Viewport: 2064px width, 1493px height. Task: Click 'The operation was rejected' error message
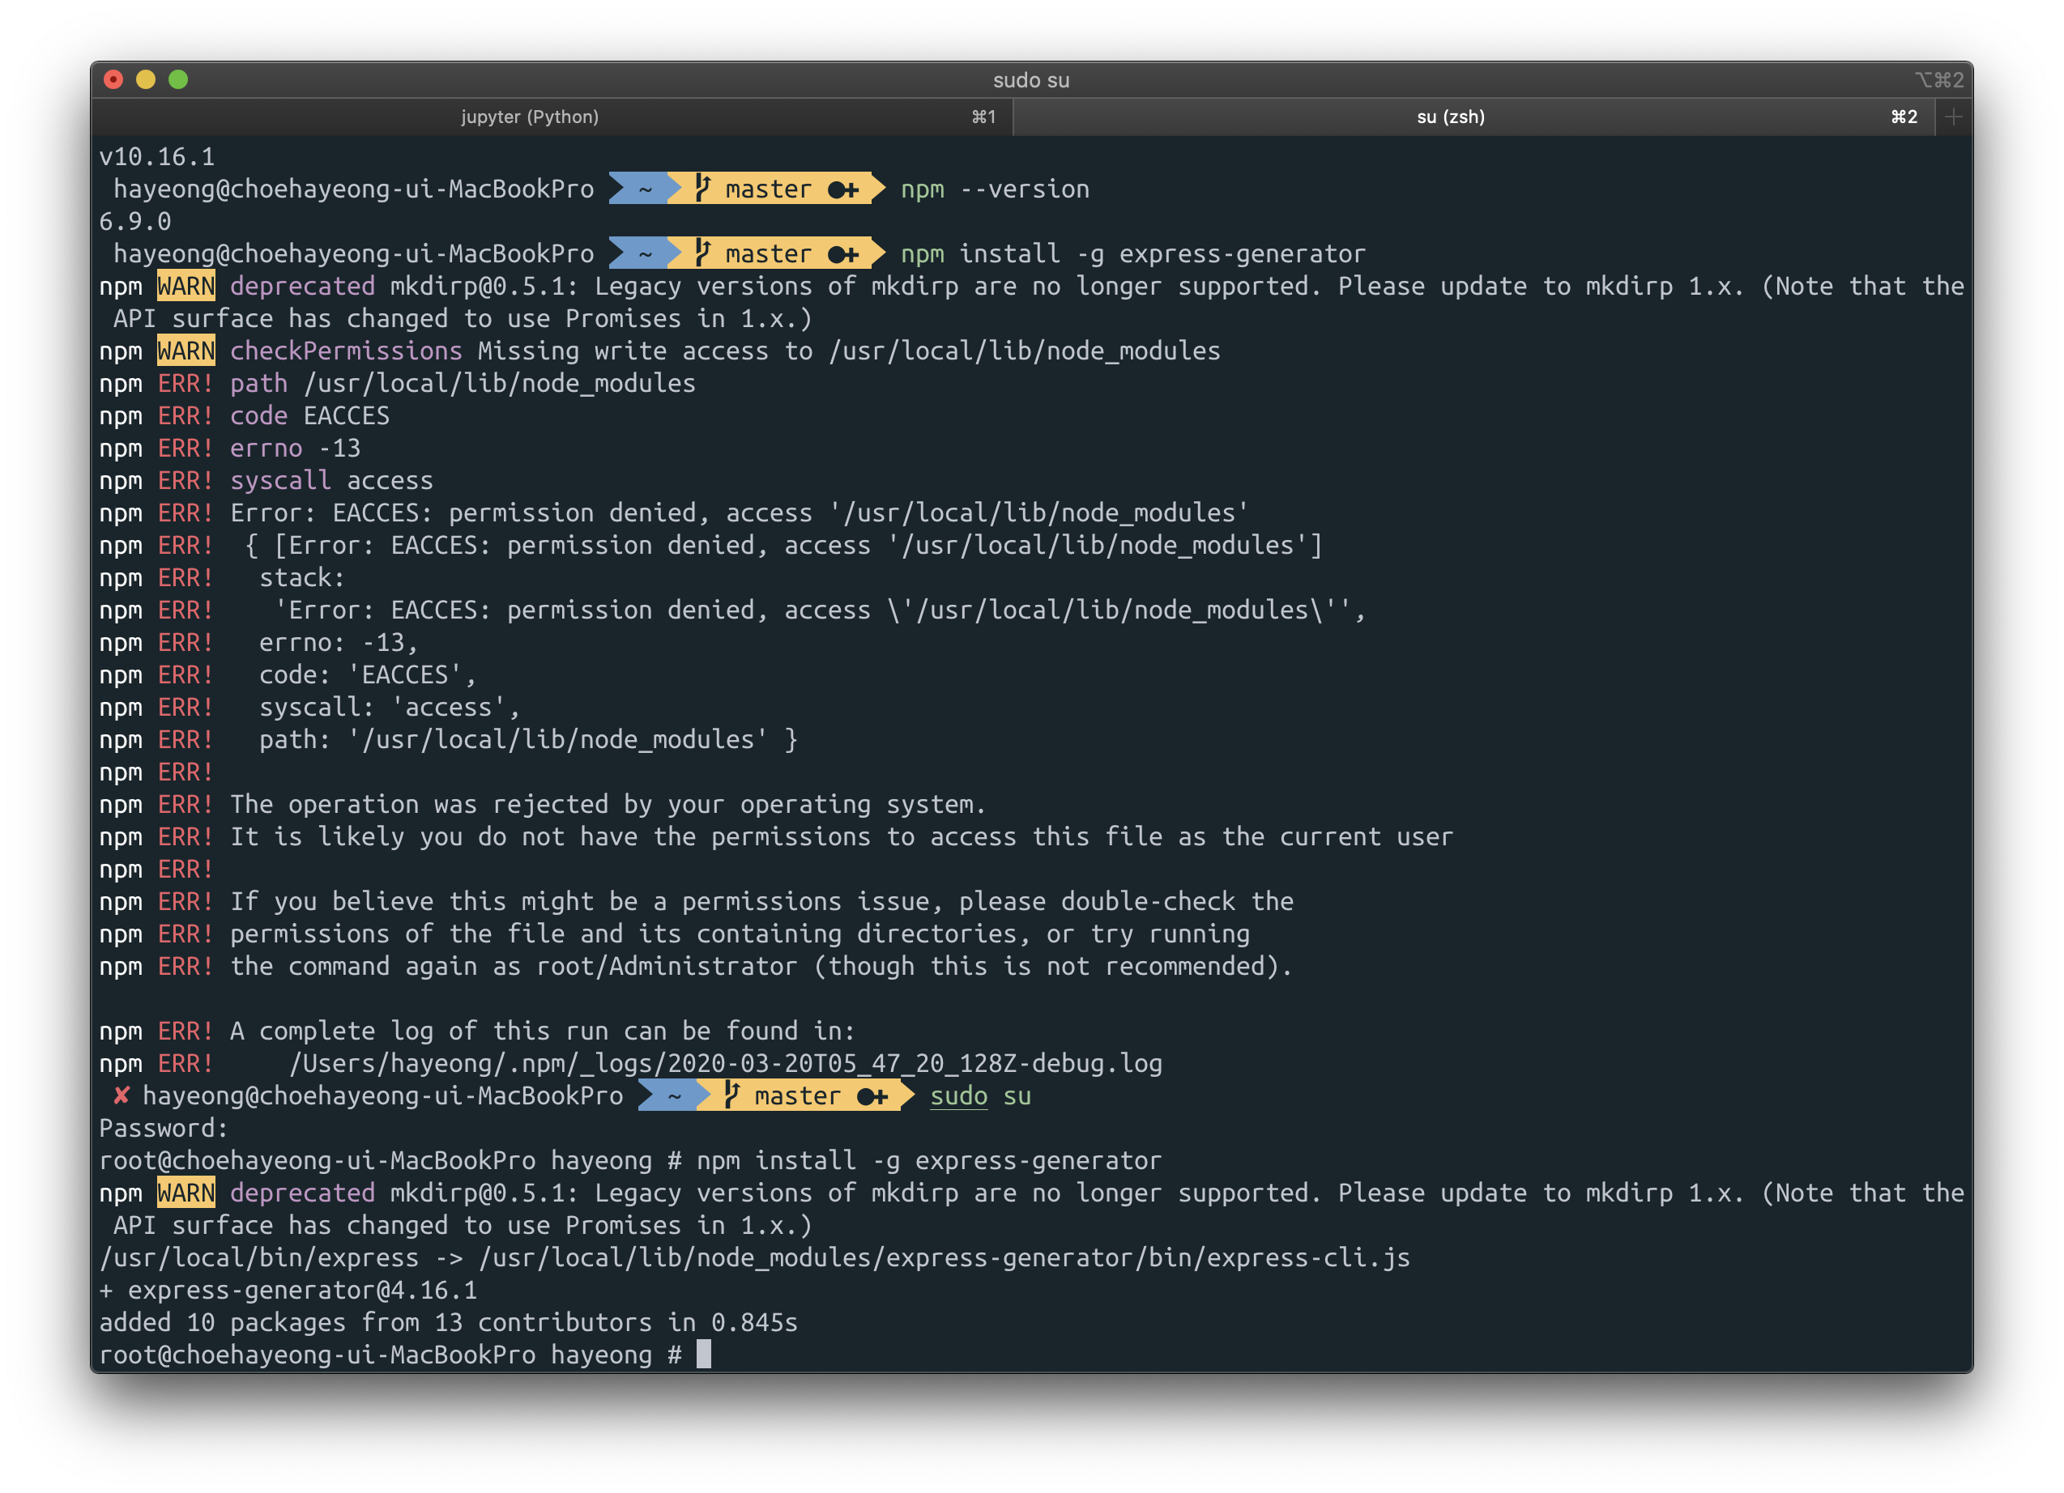[x=608, y=804]
